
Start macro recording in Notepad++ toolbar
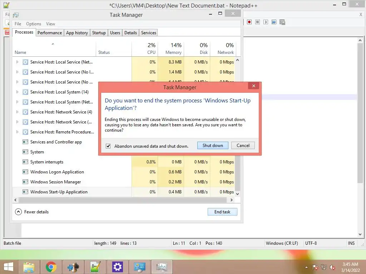click(249, 22)
